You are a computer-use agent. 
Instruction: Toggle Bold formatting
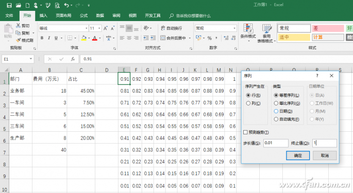(x=42, y=38)
